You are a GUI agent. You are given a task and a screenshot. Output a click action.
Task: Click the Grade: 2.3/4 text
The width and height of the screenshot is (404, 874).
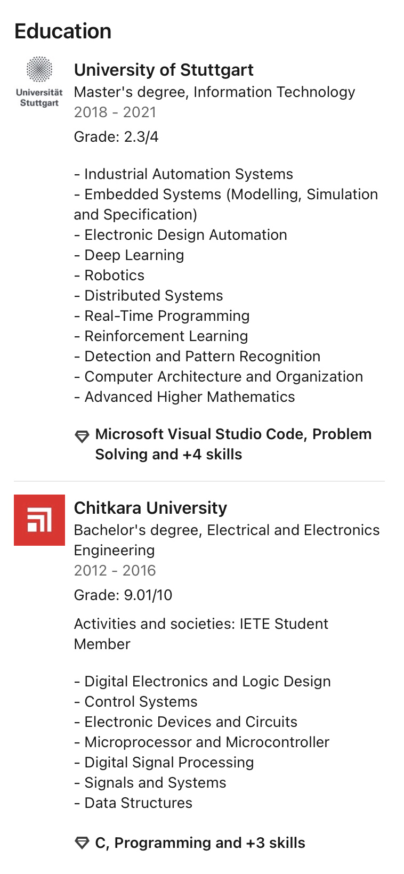pyautogui.click(x=116, y=137)
